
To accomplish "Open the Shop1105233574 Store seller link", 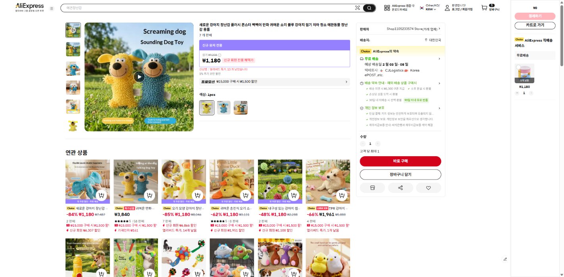I will 414,29.
